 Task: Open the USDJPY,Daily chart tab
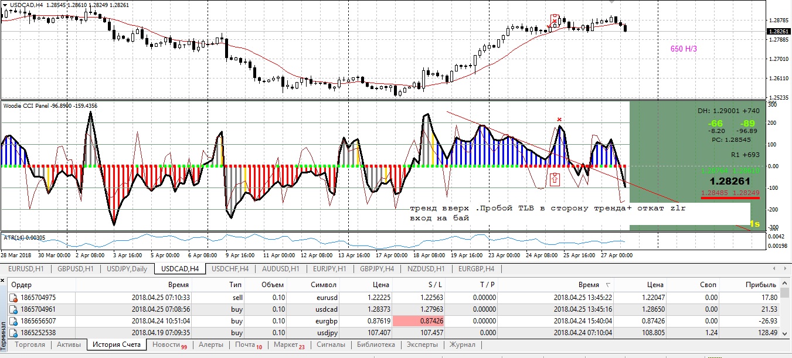(127, 269)
